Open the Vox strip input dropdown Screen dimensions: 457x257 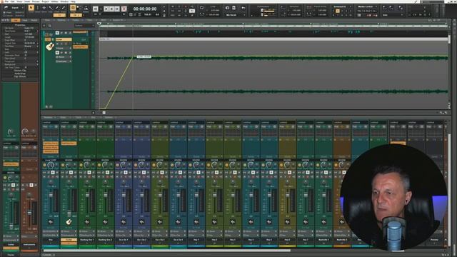click(51, 231)
